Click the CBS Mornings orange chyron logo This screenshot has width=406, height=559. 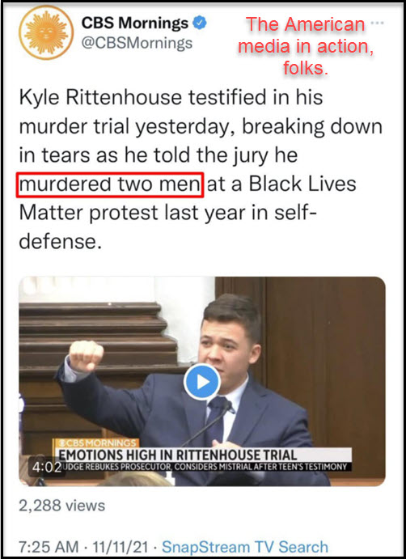[95, 443]
